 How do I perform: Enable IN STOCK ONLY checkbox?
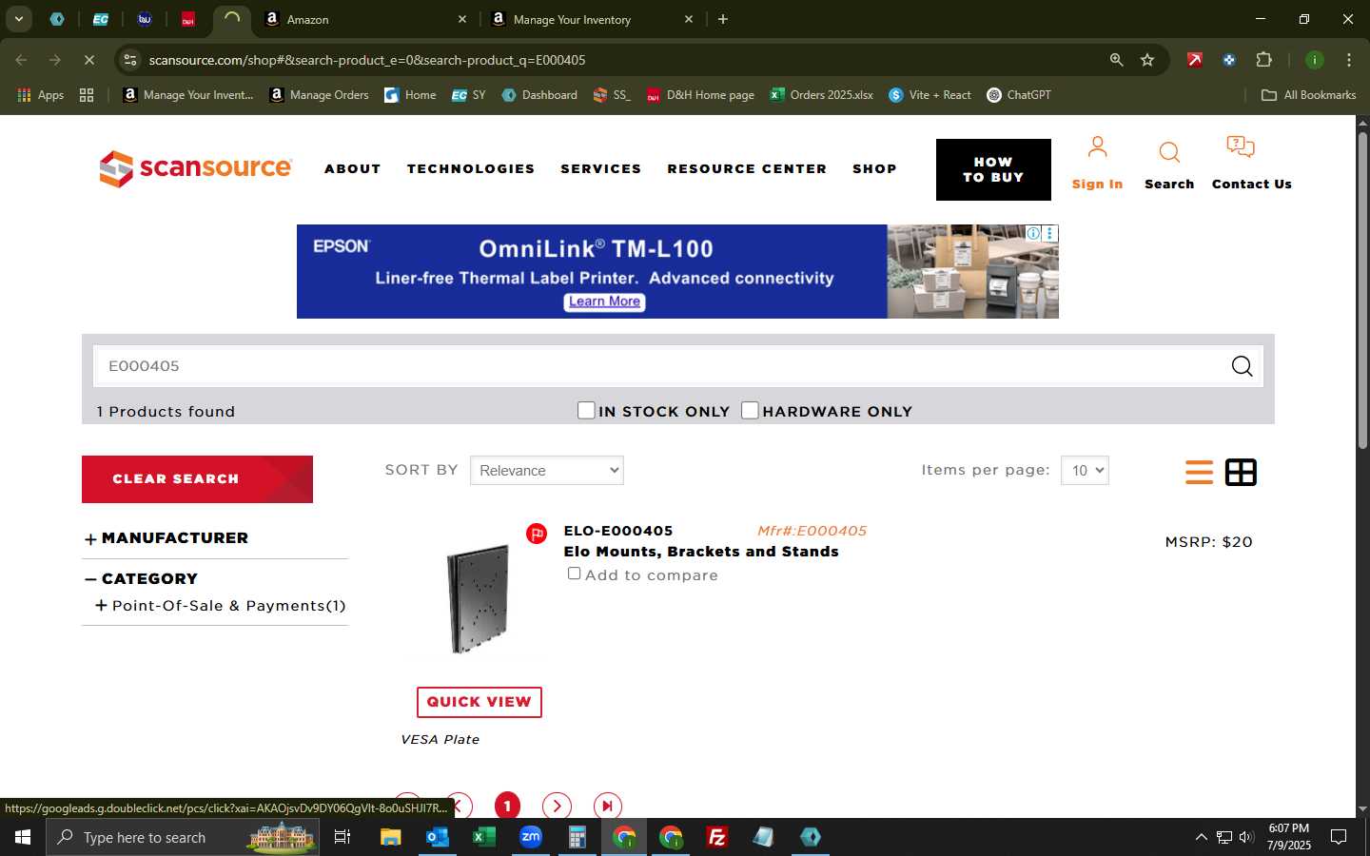point(586,410)
